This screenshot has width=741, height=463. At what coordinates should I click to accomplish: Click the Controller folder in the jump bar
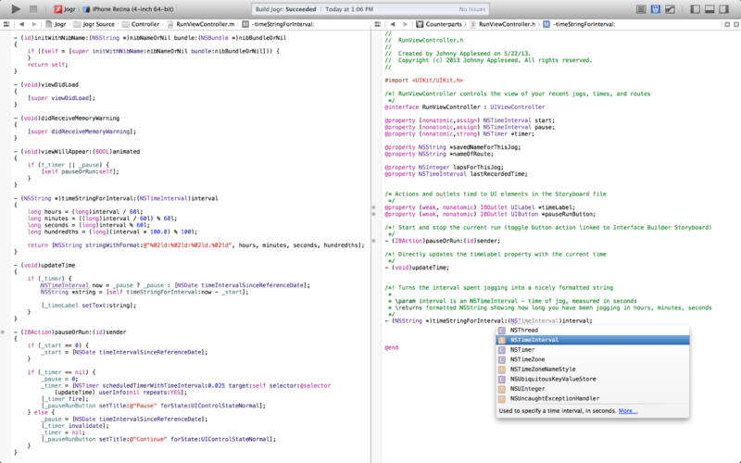[x=144, y=23]
